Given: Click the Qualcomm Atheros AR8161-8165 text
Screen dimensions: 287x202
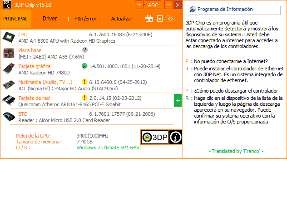Looking at the screenshot, I should pyautogui.click(x=69, y=104).
